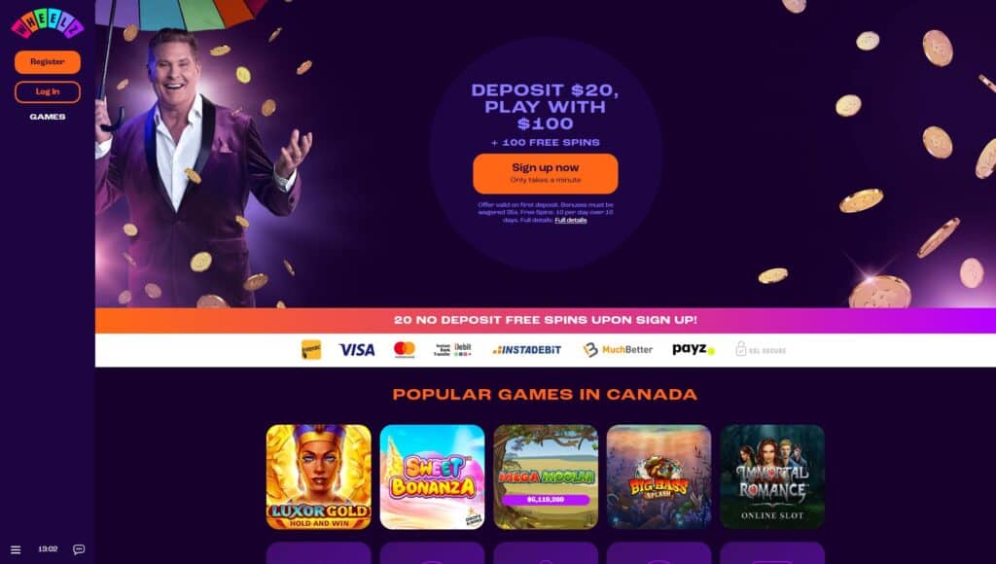Viewport: 996px width, 564px height.
Task: Click the Register button
Action: pos(48,61)
